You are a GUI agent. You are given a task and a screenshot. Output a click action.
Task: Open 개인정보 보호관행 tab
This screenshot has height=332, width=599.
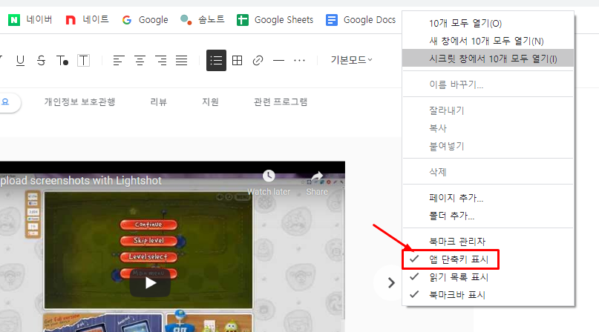(x=79, y=102)
